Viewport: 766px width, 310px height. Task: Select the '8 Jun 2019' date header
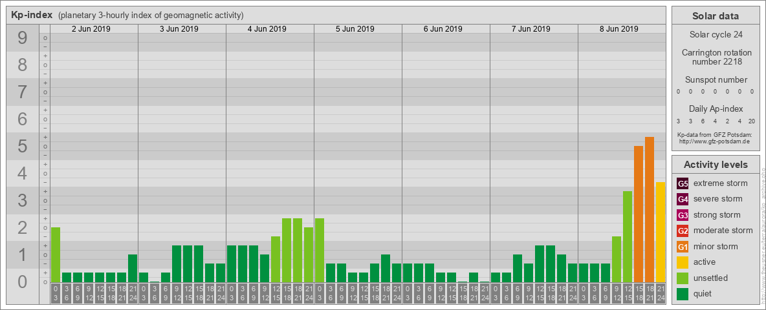619,29
